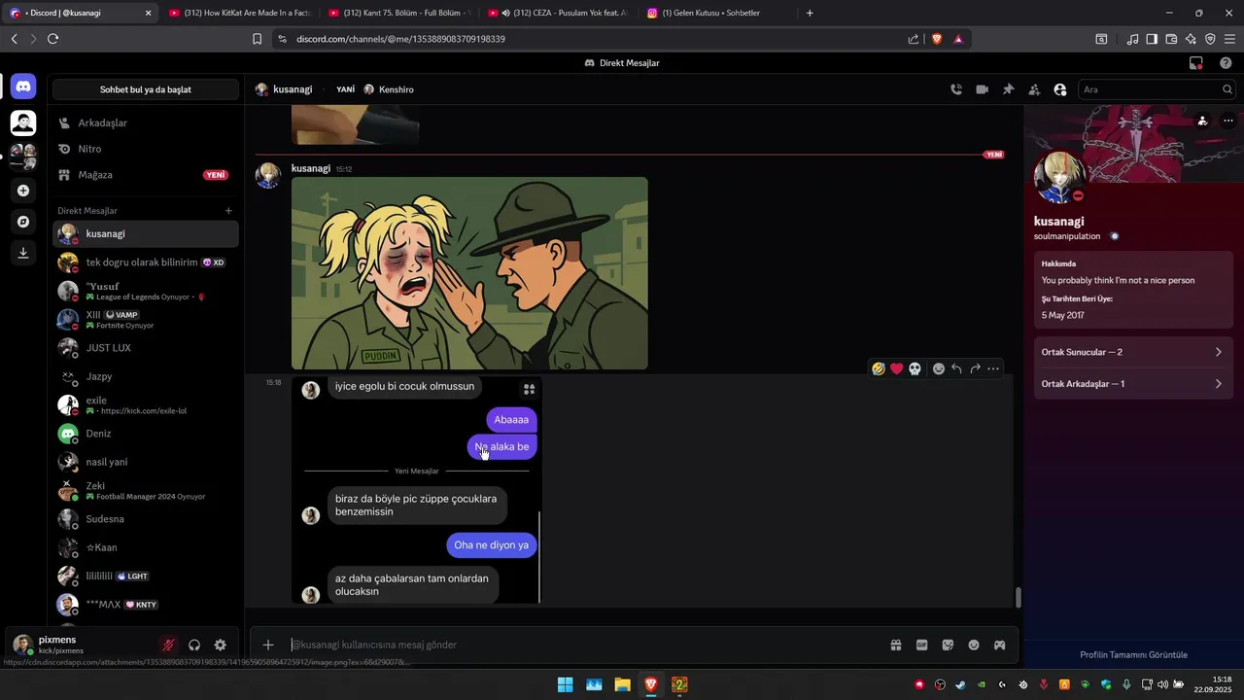This screenshot has height=700, width=1244.
Task: Click friend status icon on profile banner
Action: (x=1202, y=121)
